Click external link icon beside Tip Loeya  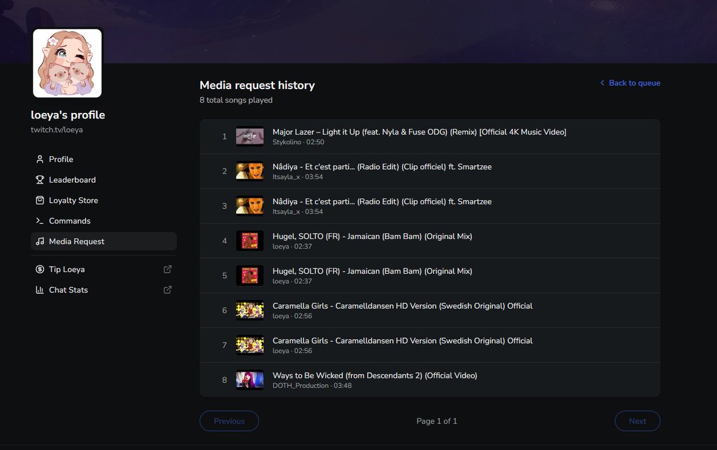[x=168, y=270]
